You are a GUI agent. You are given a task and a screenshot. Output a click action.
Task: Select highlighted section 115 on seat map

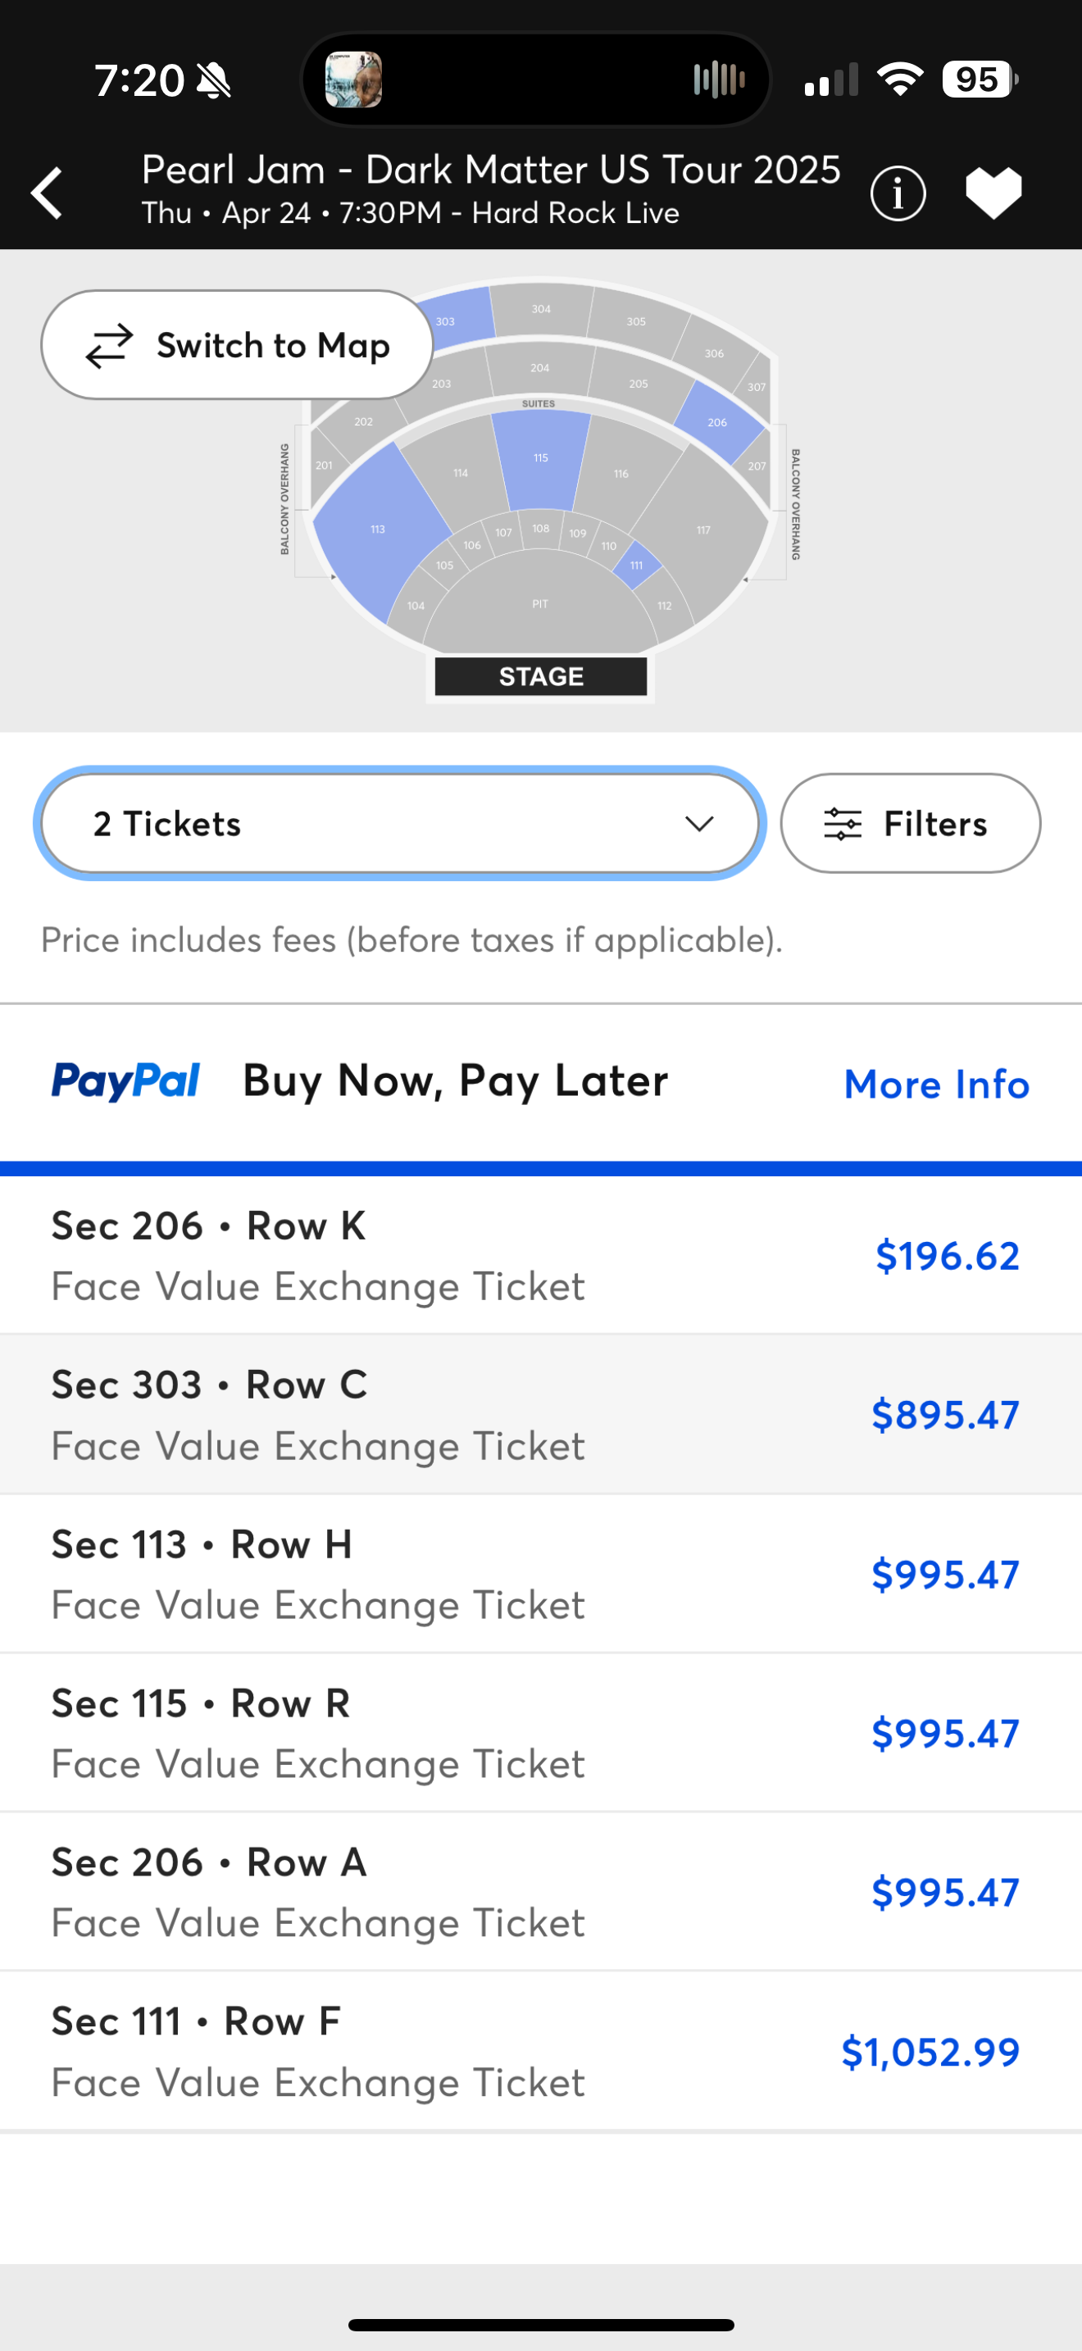pyautogui.click(x=540, y=461)
